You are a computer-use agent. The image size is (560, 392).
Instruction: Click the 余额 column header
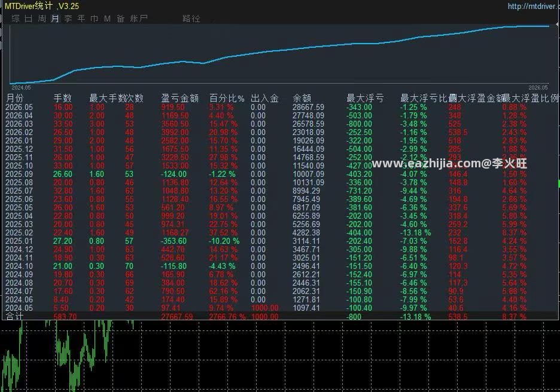click(302, 98)
